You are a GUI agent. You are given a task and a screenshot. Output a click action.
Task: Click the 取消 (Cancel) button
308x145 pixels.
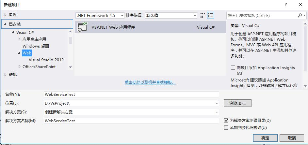(292, 138)
